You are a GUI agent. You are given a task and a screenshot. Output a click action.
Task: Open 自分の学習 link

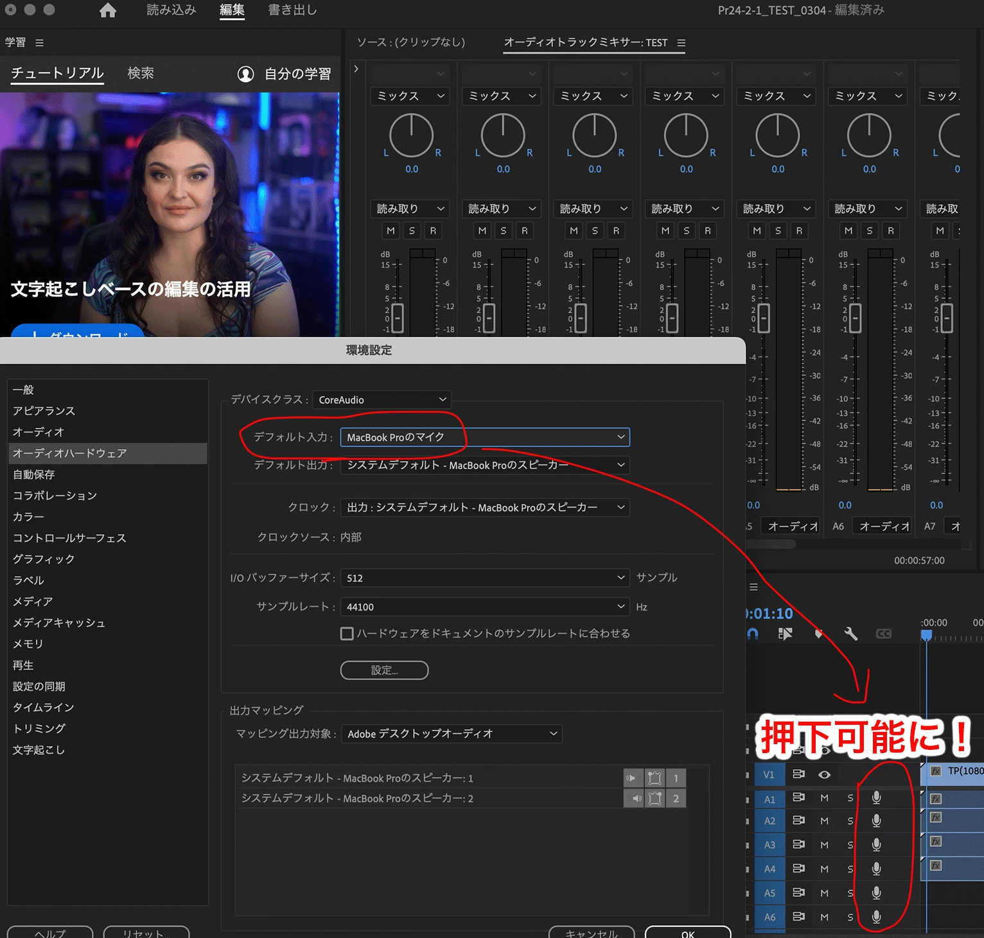click(x=298, y=74)
